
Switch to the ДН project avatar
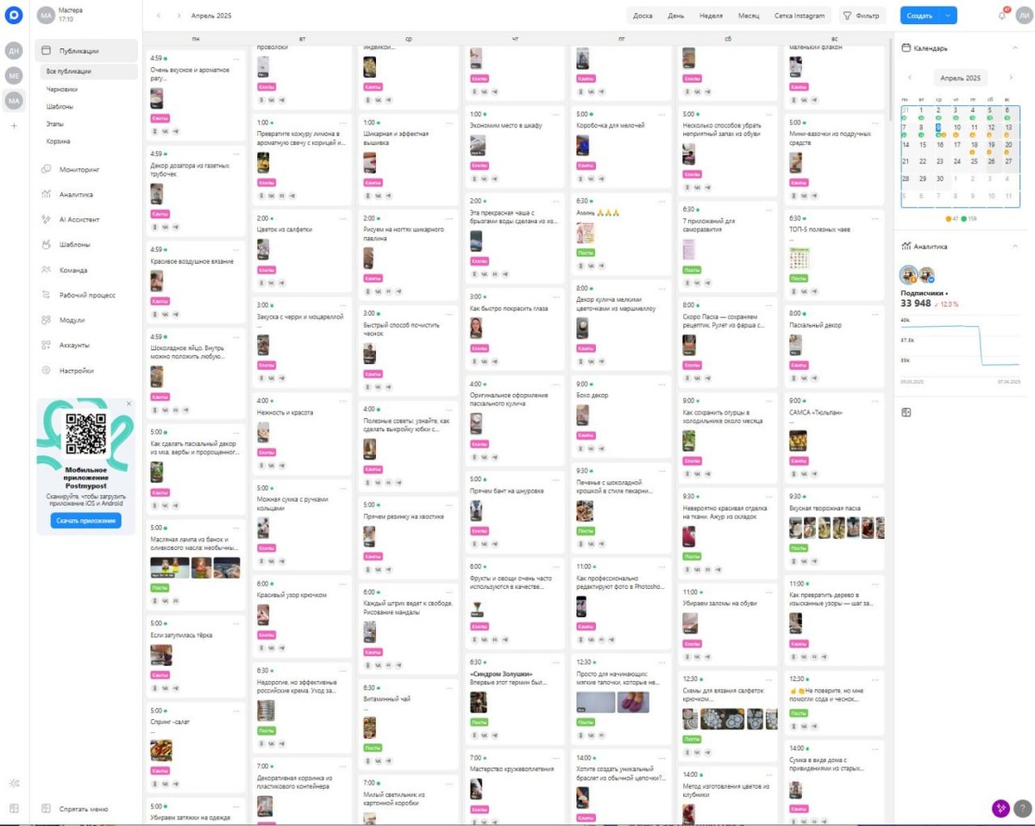click(14, 51)
